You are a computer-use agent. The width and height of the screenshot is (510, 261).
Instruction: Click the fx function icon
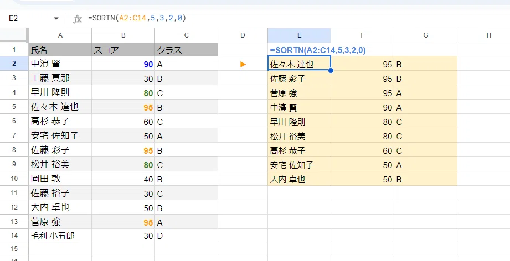point(78,19)
